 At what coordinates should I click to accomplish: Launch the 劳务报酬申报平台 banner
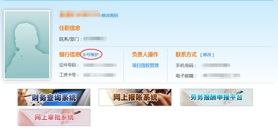[216, 97]
